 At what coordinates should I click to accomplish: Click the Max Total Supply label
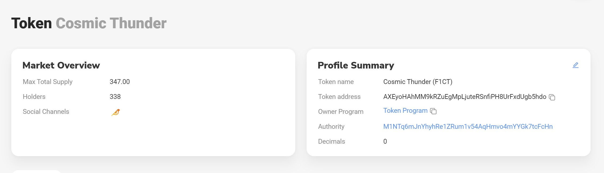point(48,82)
